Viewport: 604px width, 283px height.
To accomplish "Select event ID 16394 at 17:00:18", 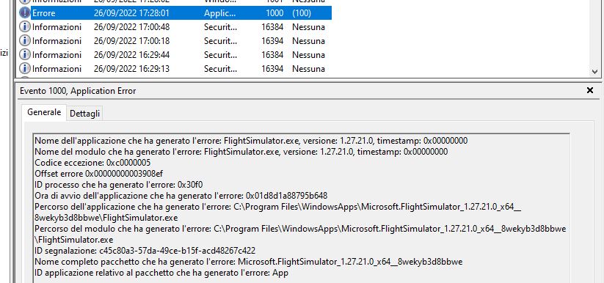I will click(272, 41).
